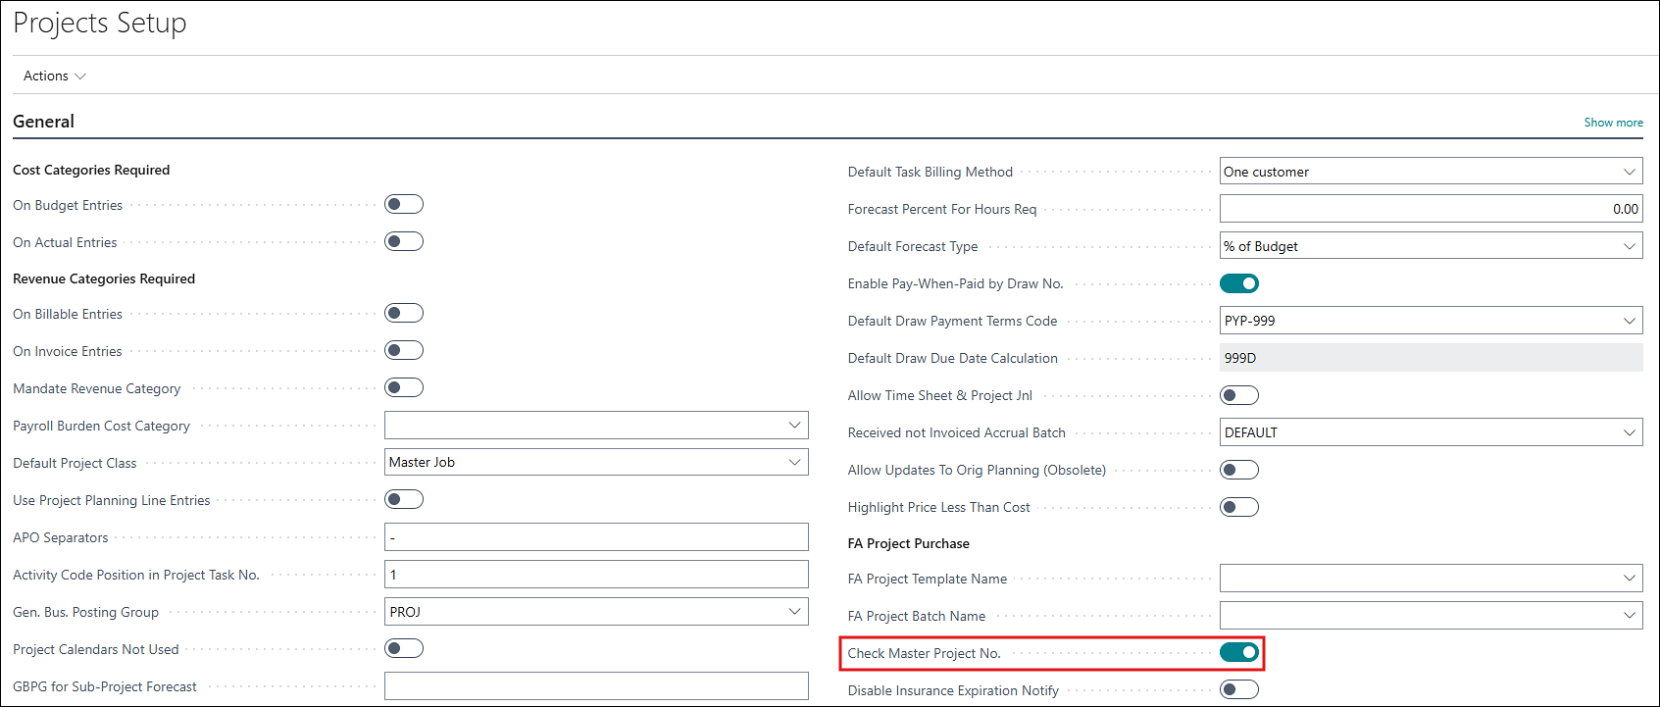The width and height of the screenshot is (1660, 707).
Task: Toggle On Actual Entries switch
Action: tap(404, 241)
